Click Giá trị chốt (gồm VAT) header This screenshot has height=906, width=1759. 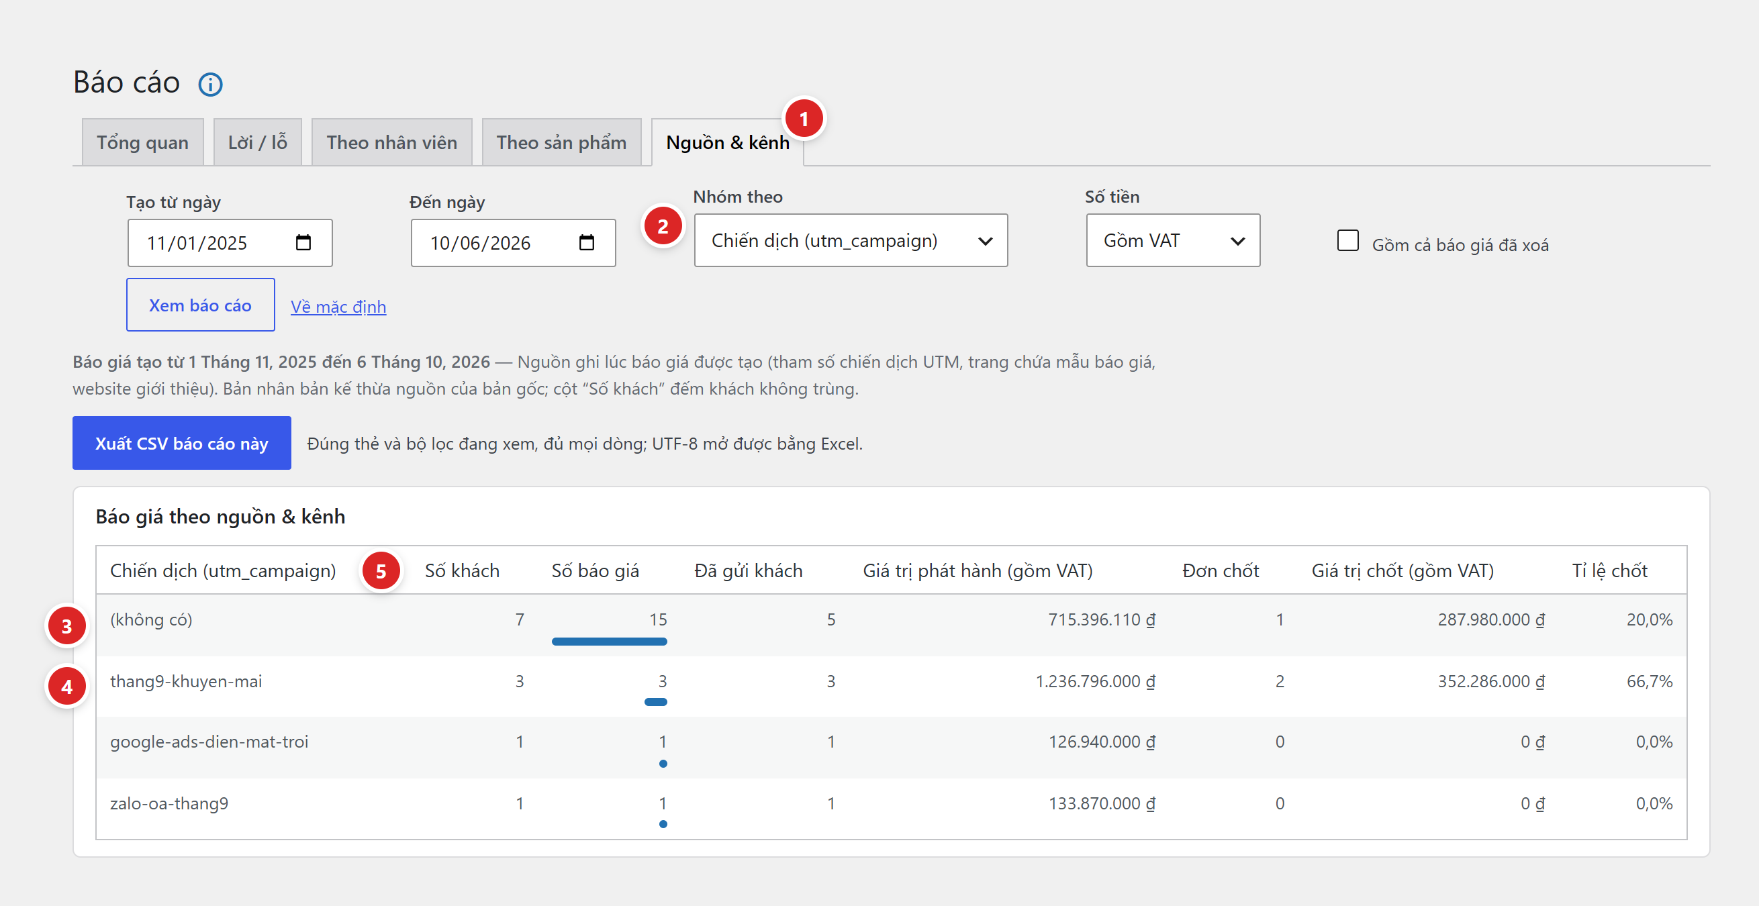(x=1402, y=570)
